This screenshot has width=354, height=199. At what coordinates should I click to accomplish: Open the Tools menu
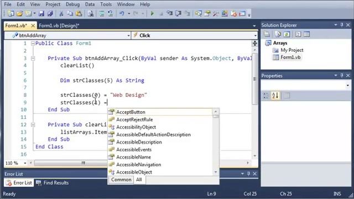106,4
